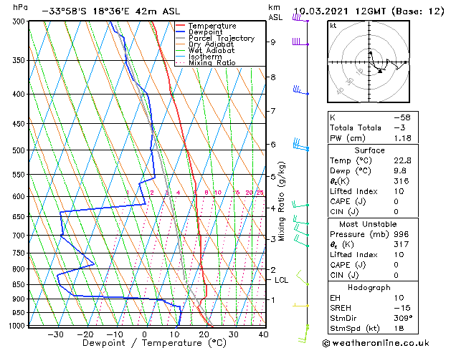Click the blue Dewpoint legend line
451x348 pixels.
click(x=181, y=32)
